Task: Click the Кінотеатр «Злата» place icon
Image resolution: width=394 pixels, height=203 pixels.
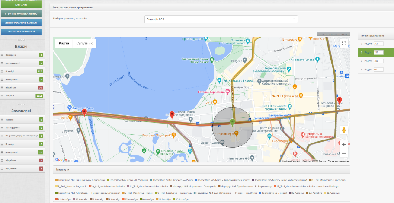Action: click(x=317, y=59)
